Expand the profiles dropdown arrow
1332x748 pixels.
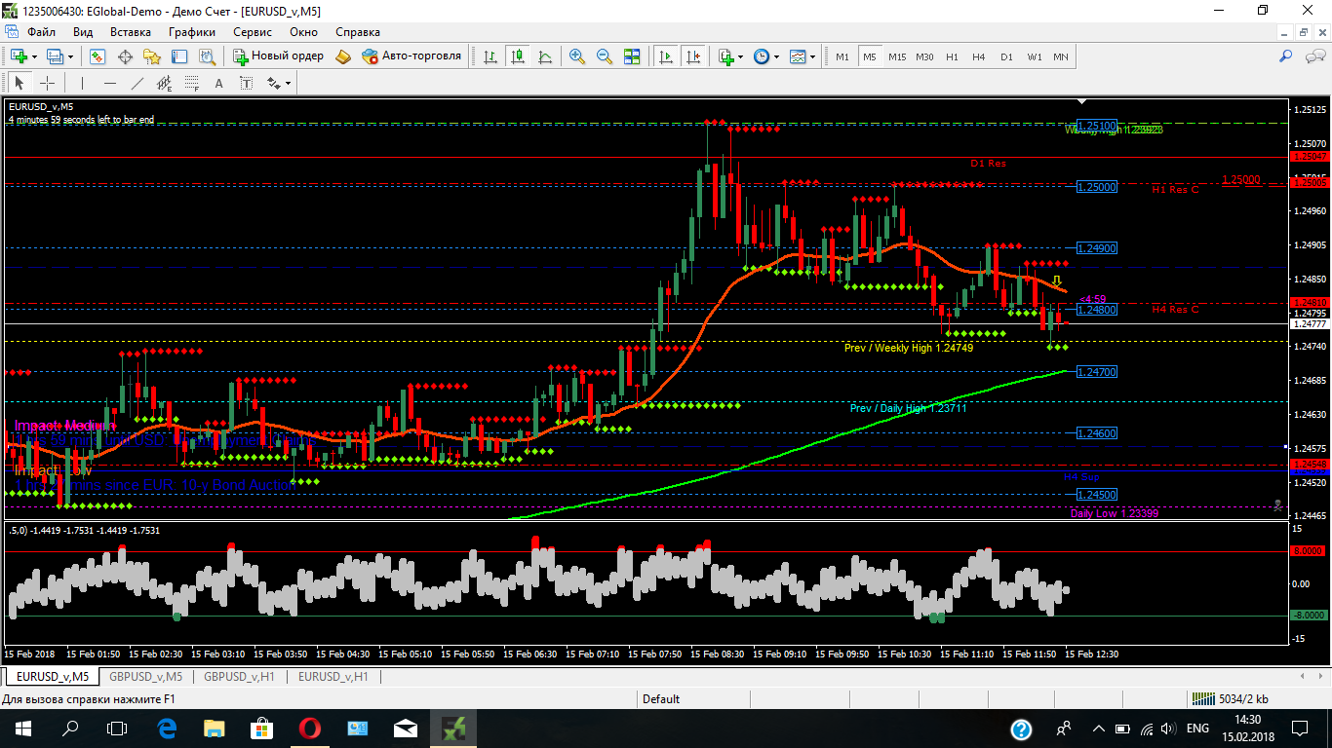[68, 56]
